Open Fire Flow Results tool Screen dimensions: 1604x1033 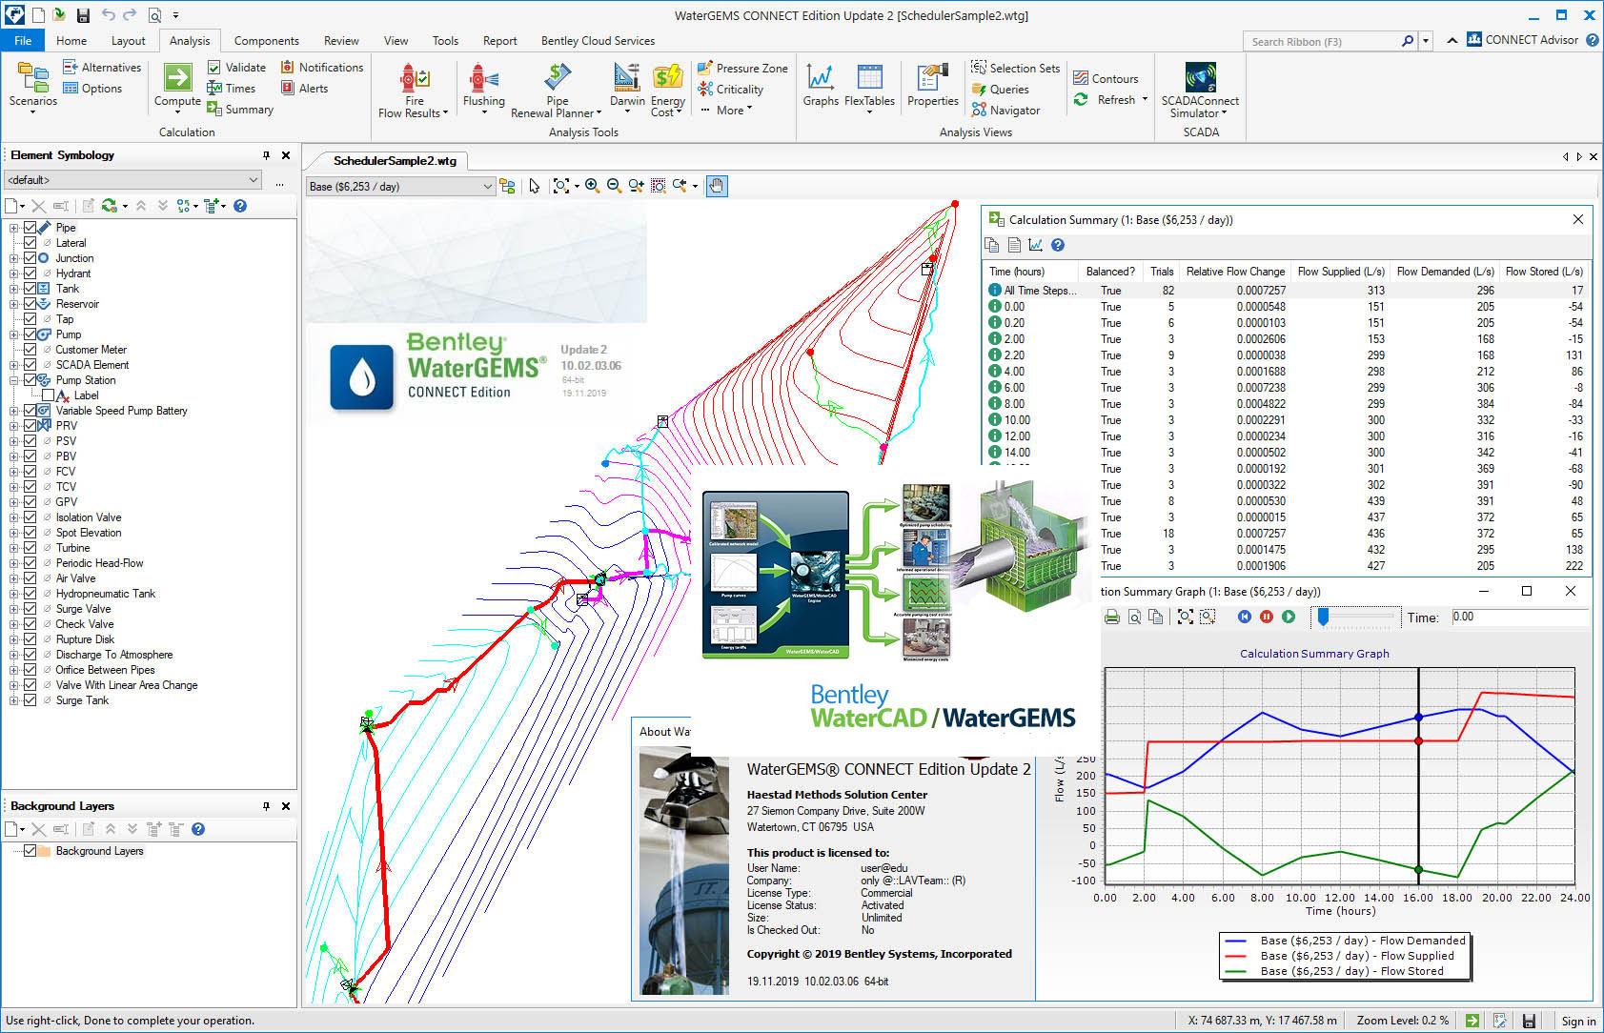pos(413,91)
